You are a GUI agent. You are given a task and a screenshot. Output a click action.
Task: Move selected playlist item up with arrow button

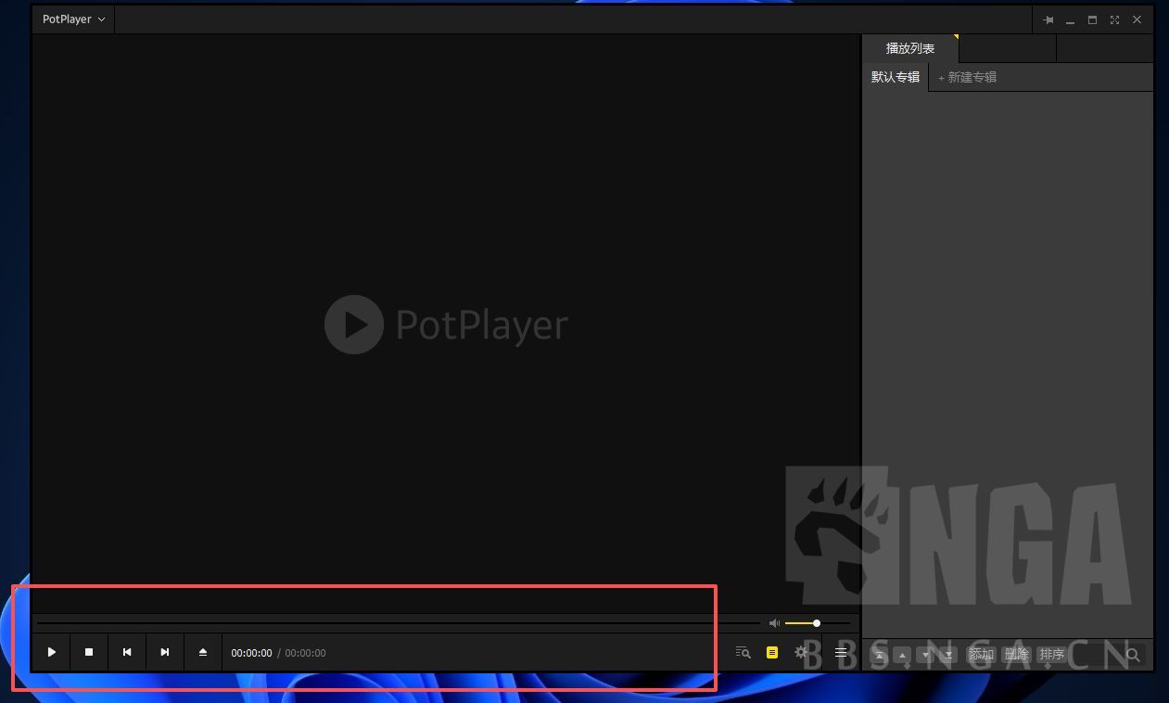[902, 654]
